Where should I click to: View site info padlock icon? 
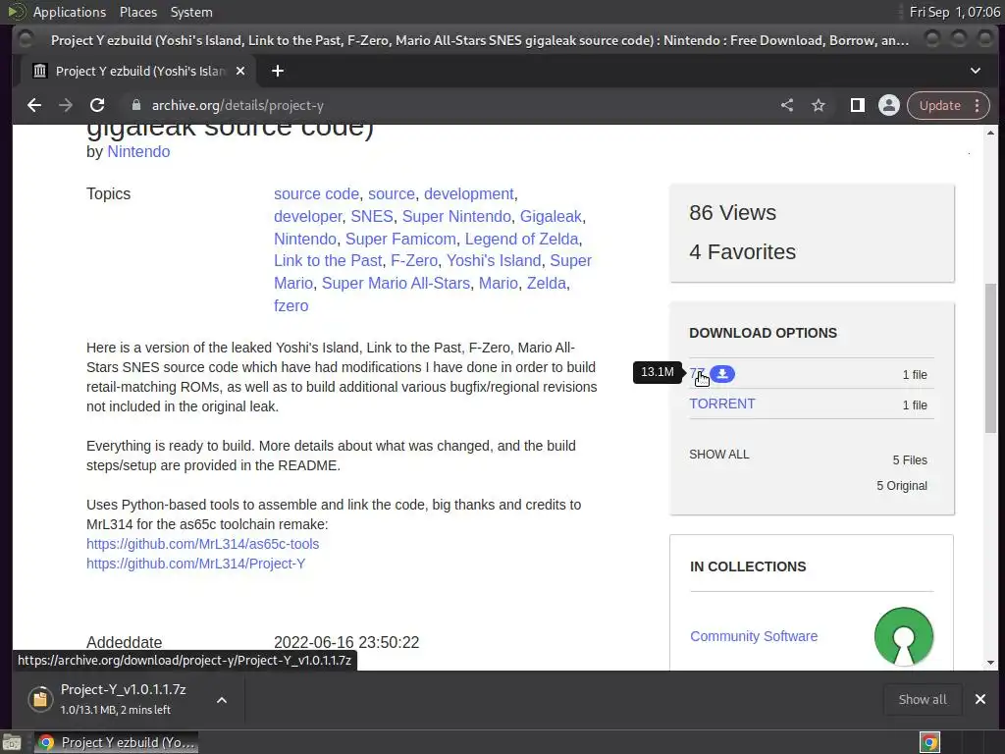[135, 105]
